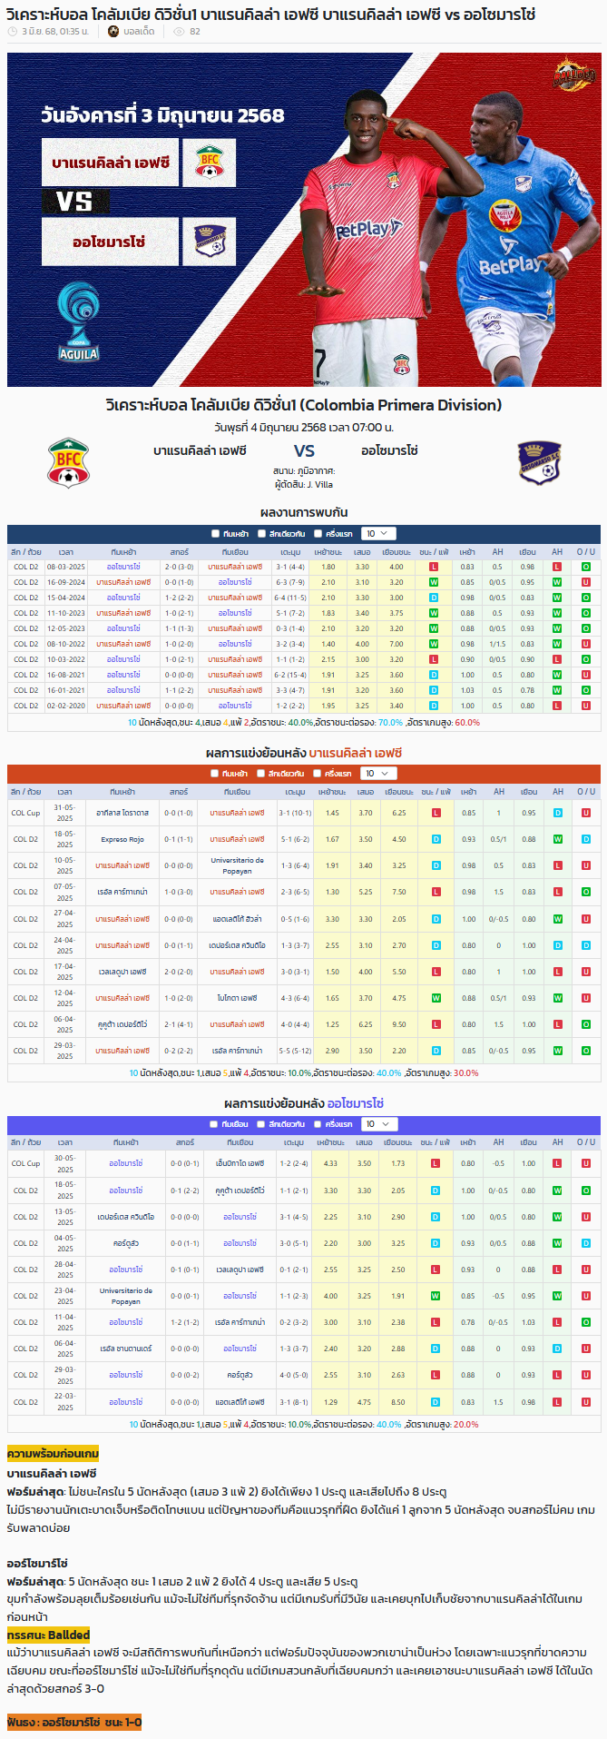Image resolution: width=607 pixels, height=1739 pixels.
Task: Click the ทรรศนะ Balldded heading
Action: [48, 1635]
